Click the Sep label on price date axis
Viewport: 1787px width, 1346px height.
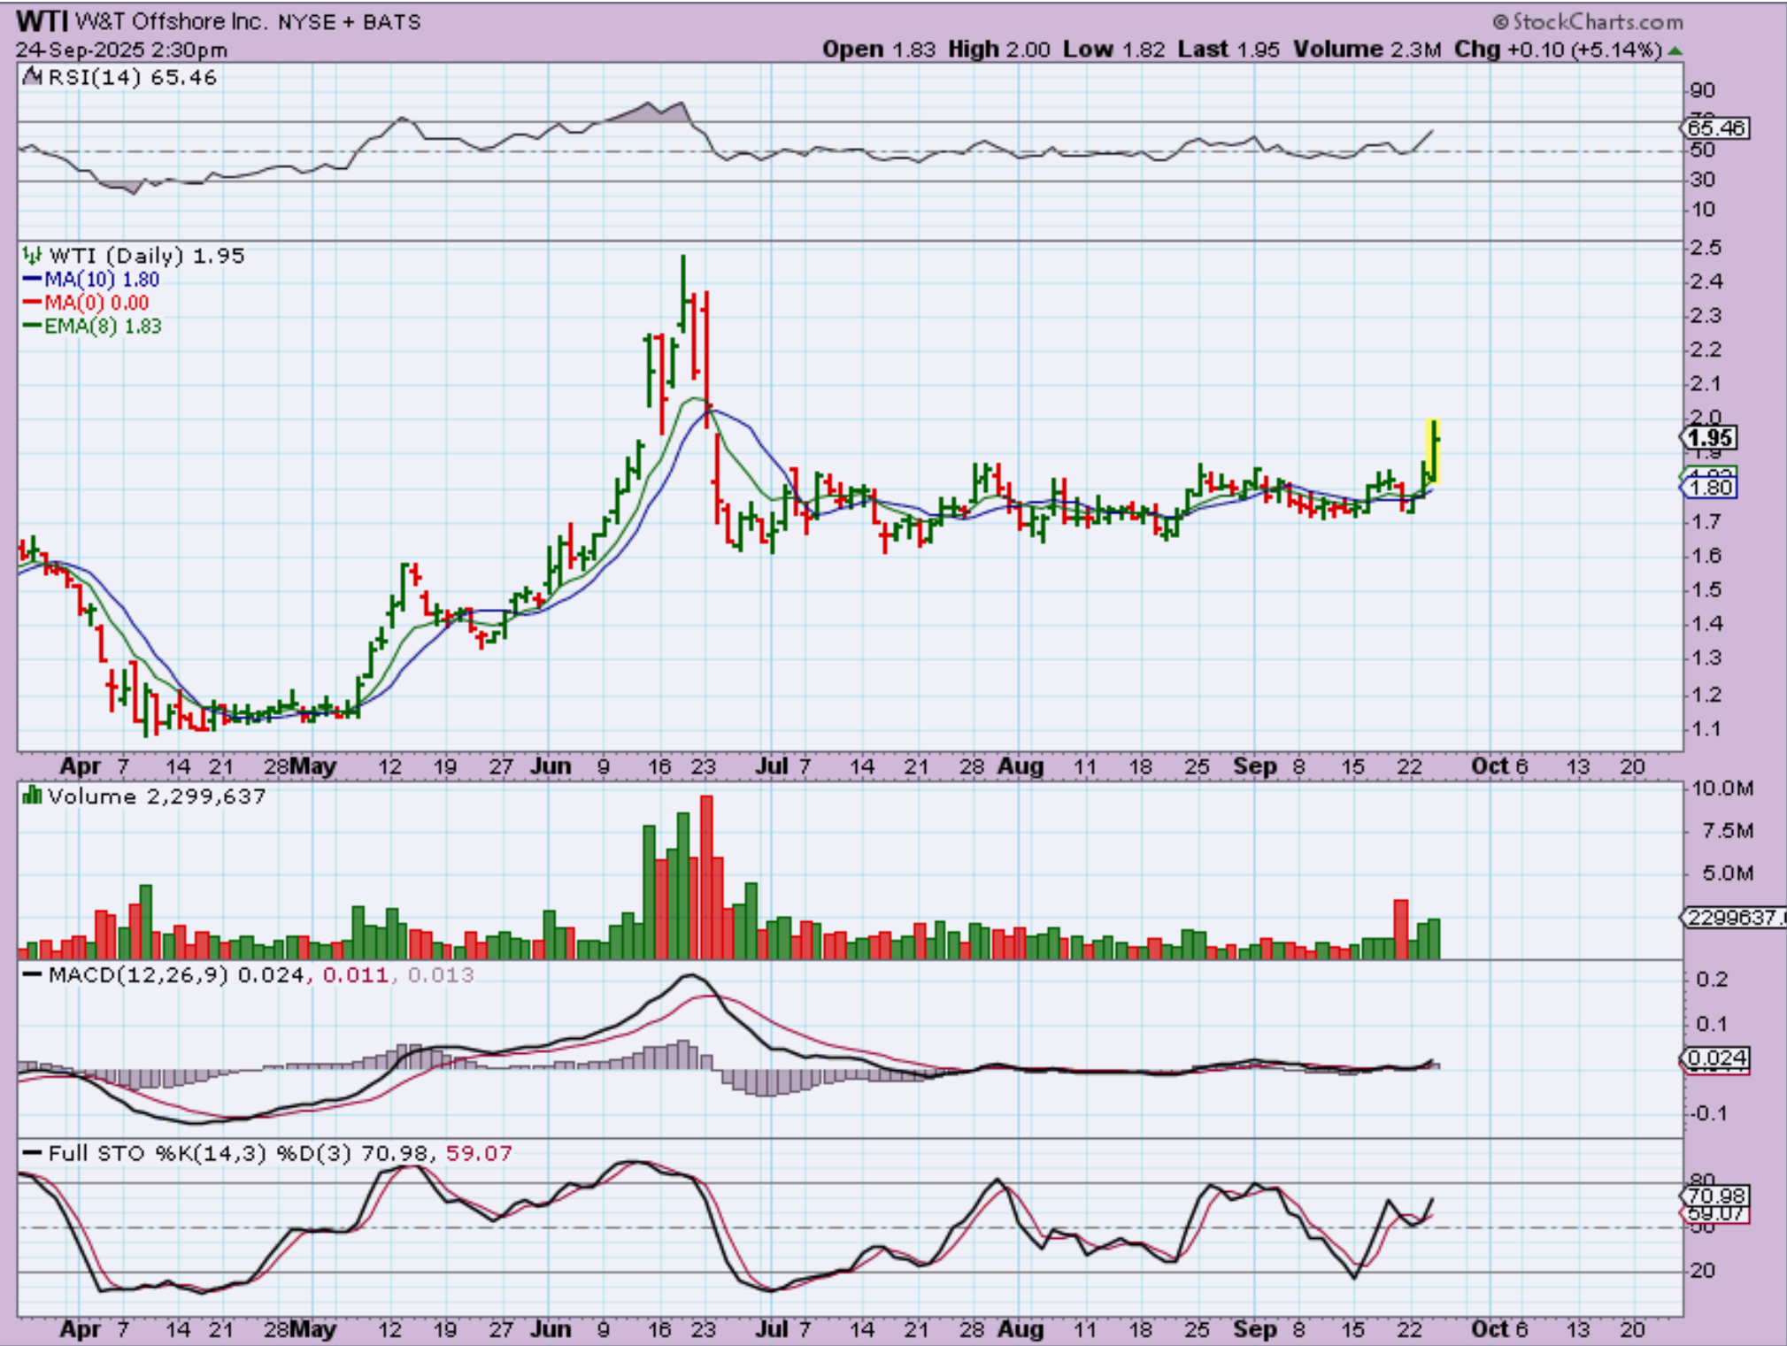pos(1254,766)
